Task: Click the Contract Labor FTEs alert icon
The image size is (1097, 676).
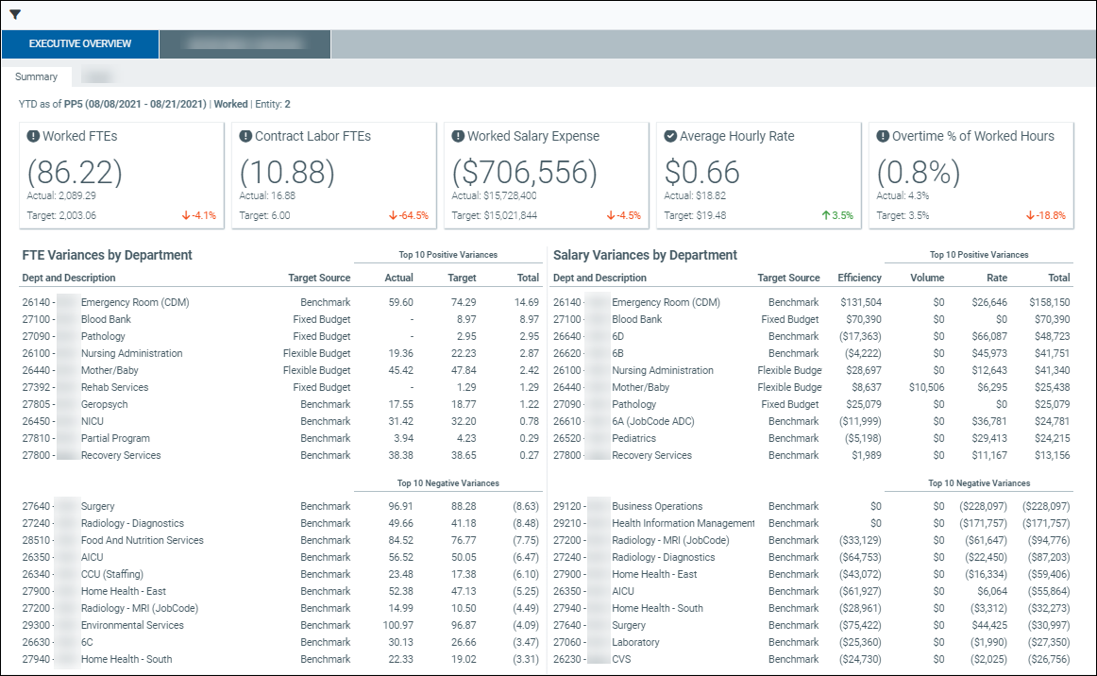Action: pos(246,136)
